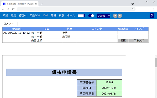Navigate back in browser
Screen dimensions: 157x98
click(3, 9)
